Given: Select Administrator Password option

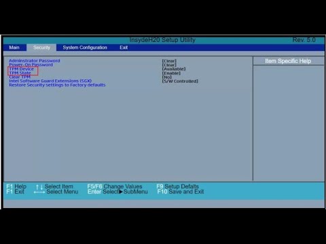Looking at the screenshot, I should tap(35, 60).
